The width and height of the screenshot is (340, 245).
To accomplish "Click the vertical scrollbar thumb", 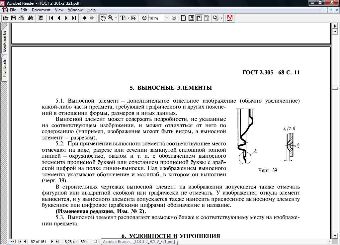I will [335, 88].
